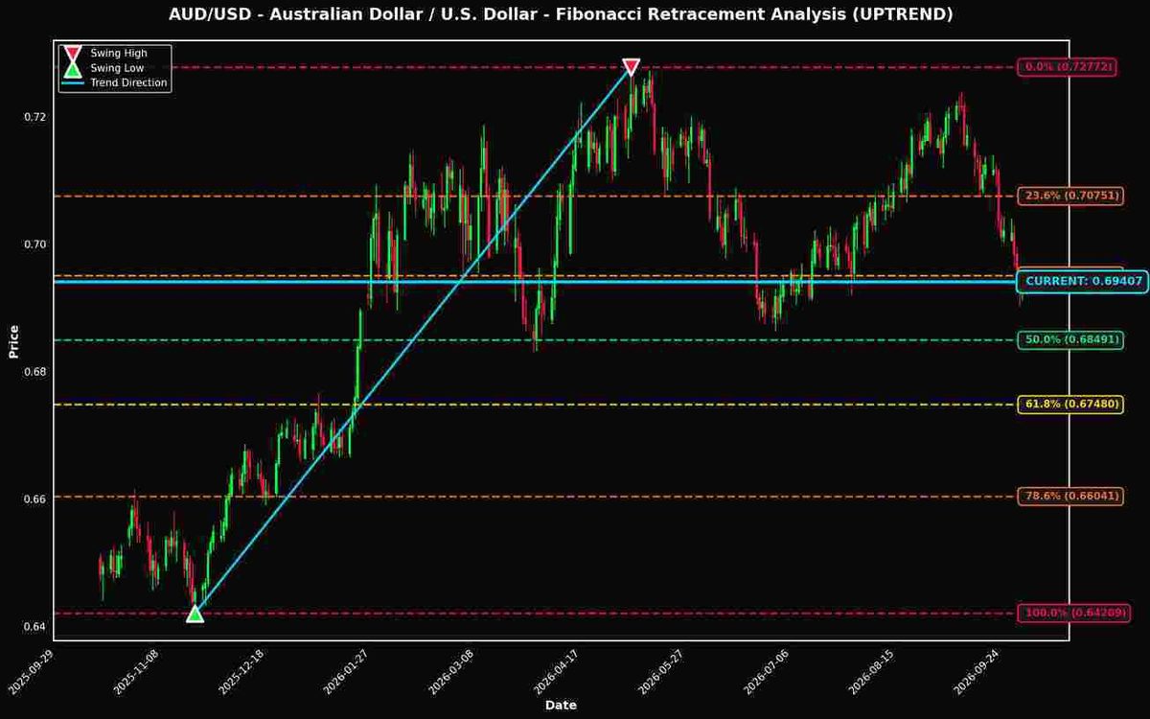Click the CURRENT: 0.69407 price label

coord(1084,281)
